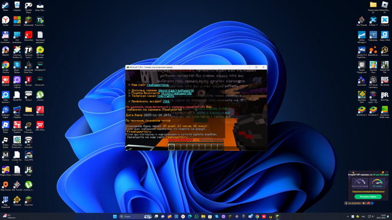Switch to Minecraft via its taskbar icon

(x=277, y=216)
